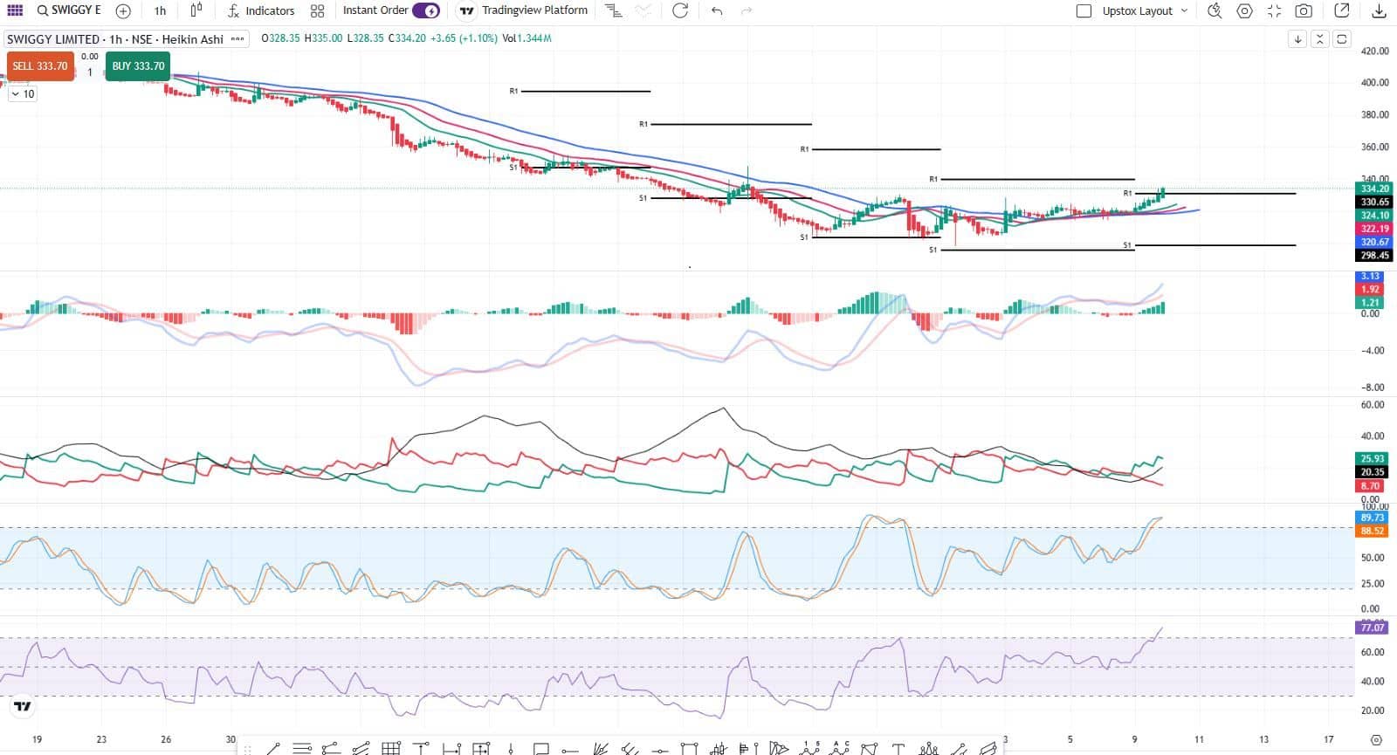Expand the collapsed indicator legend showing 10
The height and width of the screenshot is (755, 1397).
[23, 94]
